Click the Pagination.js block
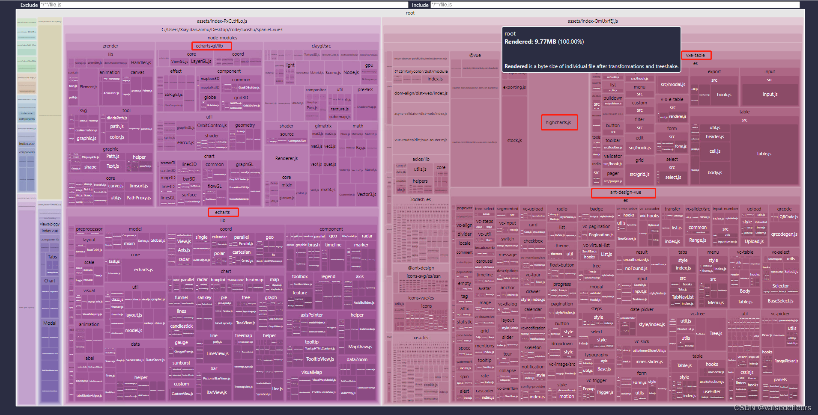This screenshot has height=415, width=818. (x=601, y=235)
